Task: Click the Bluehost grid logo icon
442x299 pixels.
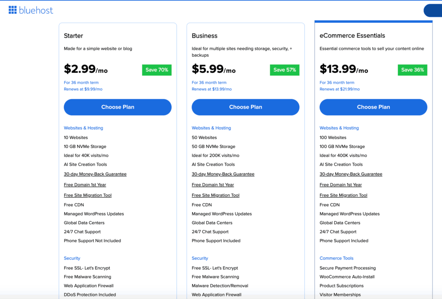Action: (13, 10)
